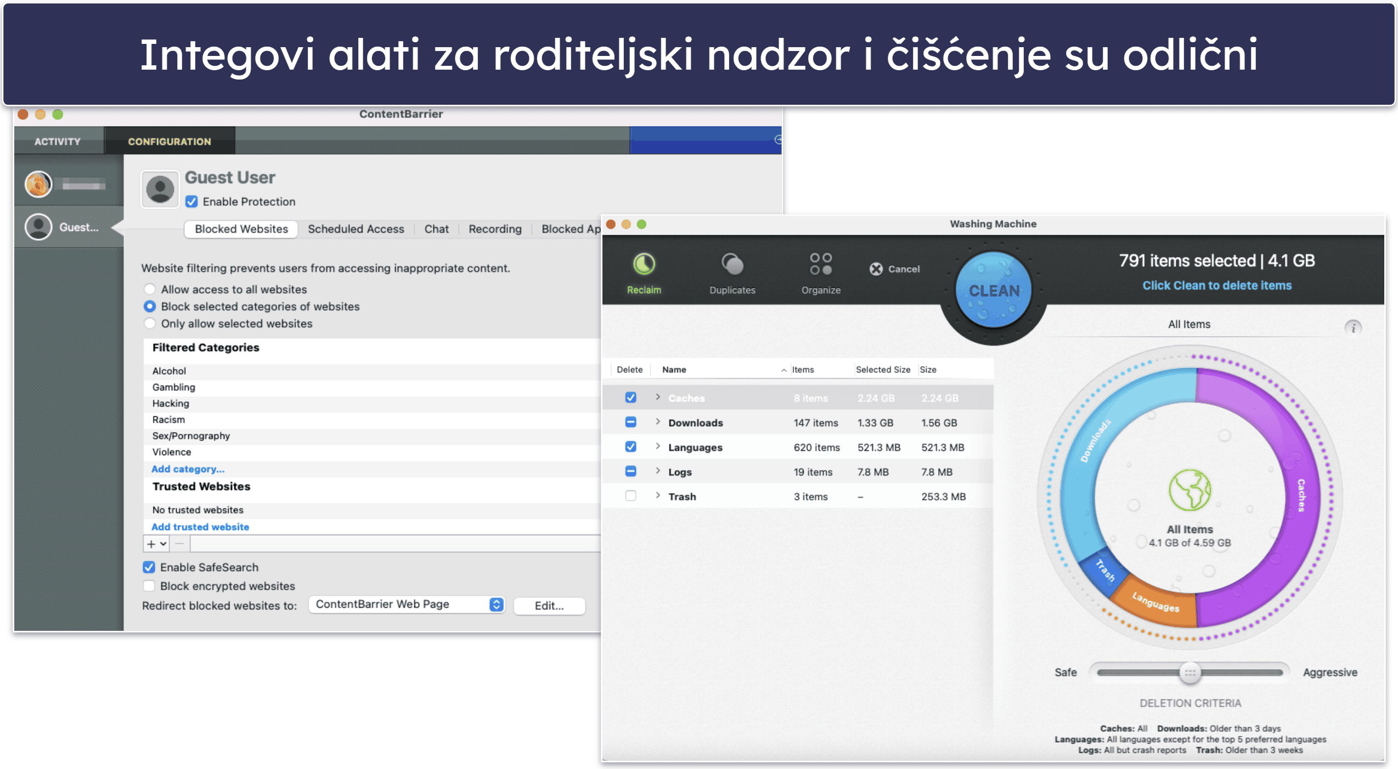Open the info icon next to All Items
This screenshot has width=1398, height=769.
click(1353, 327)
